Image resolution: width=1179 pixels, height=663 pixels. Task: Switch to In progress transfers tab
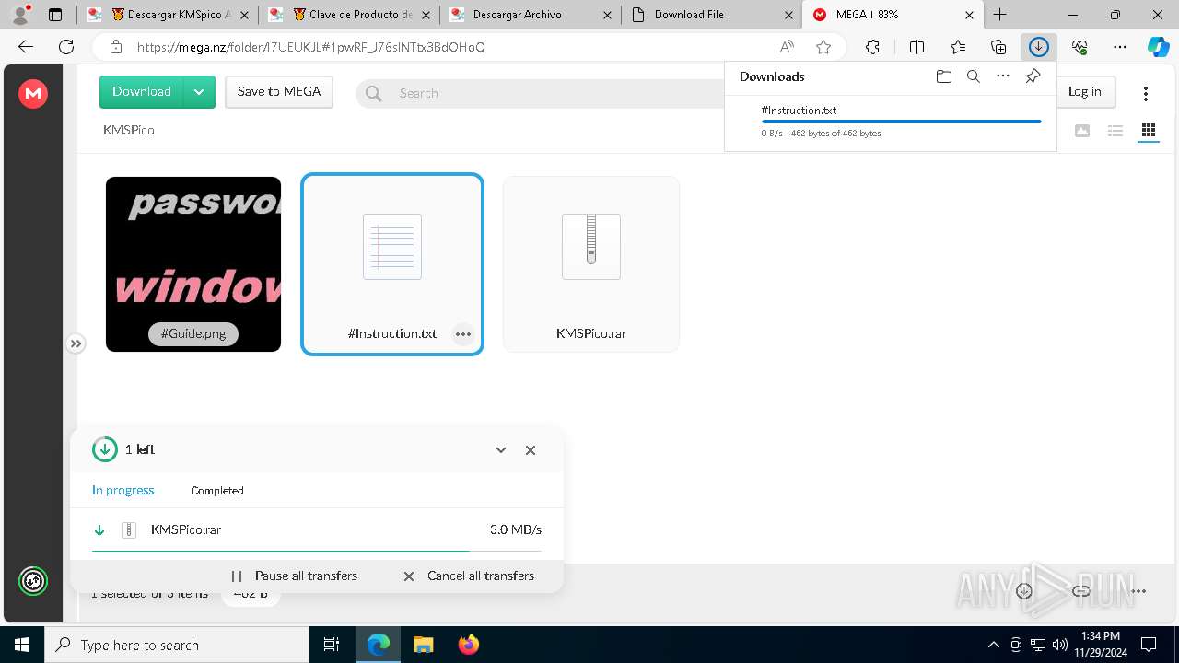[x=123, y=490]
